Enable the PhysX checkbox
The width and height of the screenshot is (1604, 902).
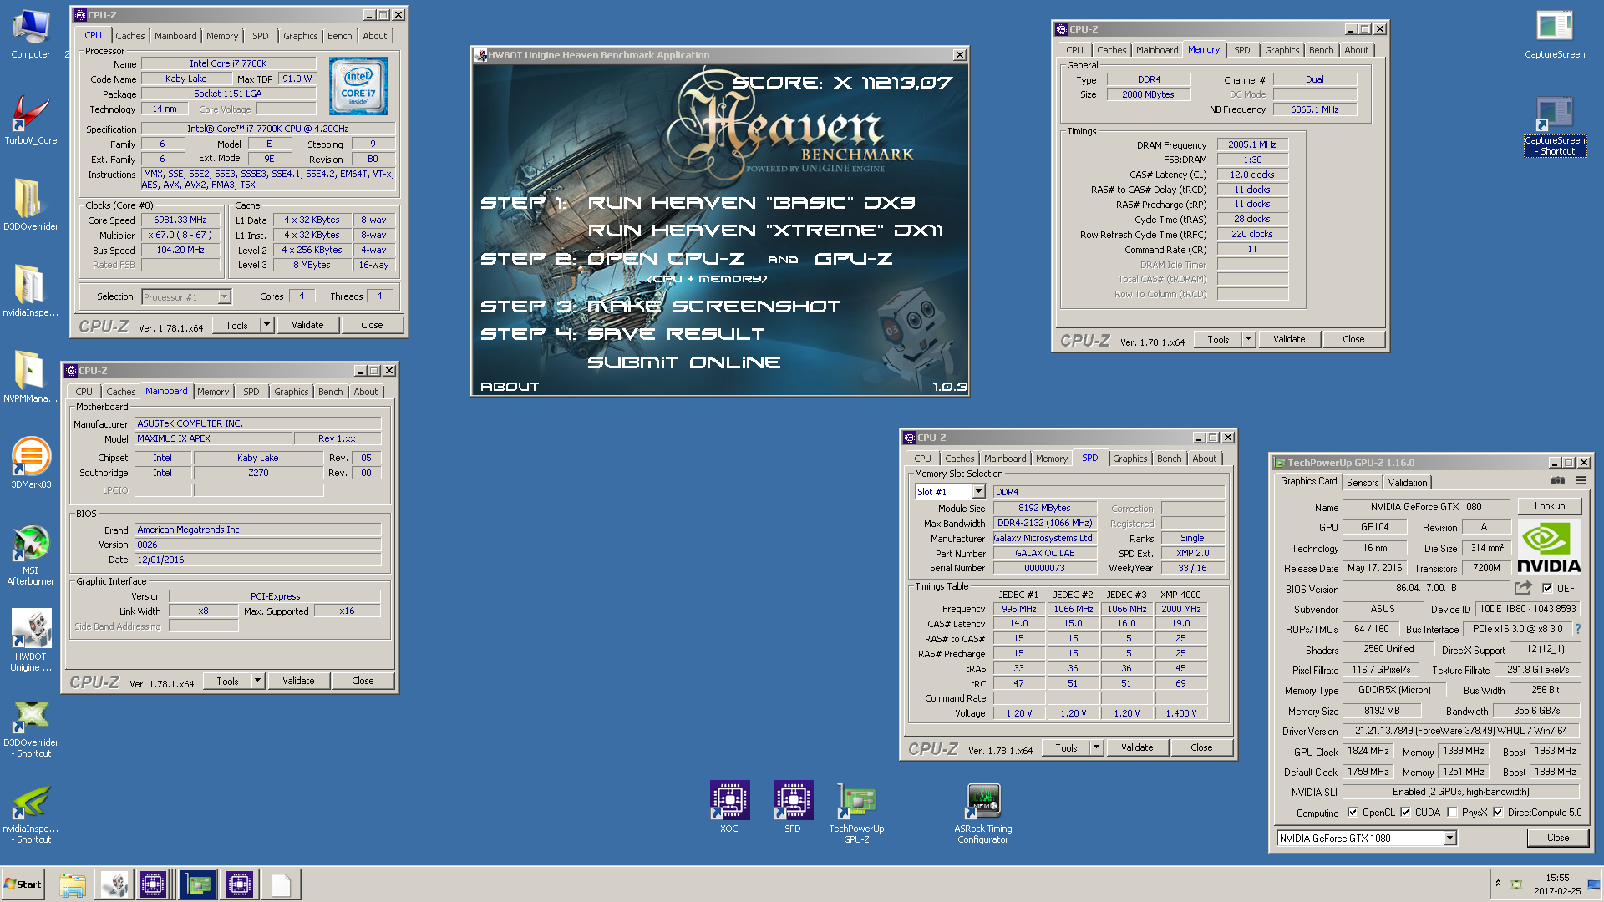tap(1452, 813)
